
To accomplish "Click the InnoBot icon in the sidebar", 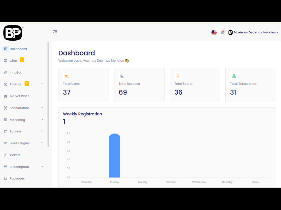I will [6, 73].
